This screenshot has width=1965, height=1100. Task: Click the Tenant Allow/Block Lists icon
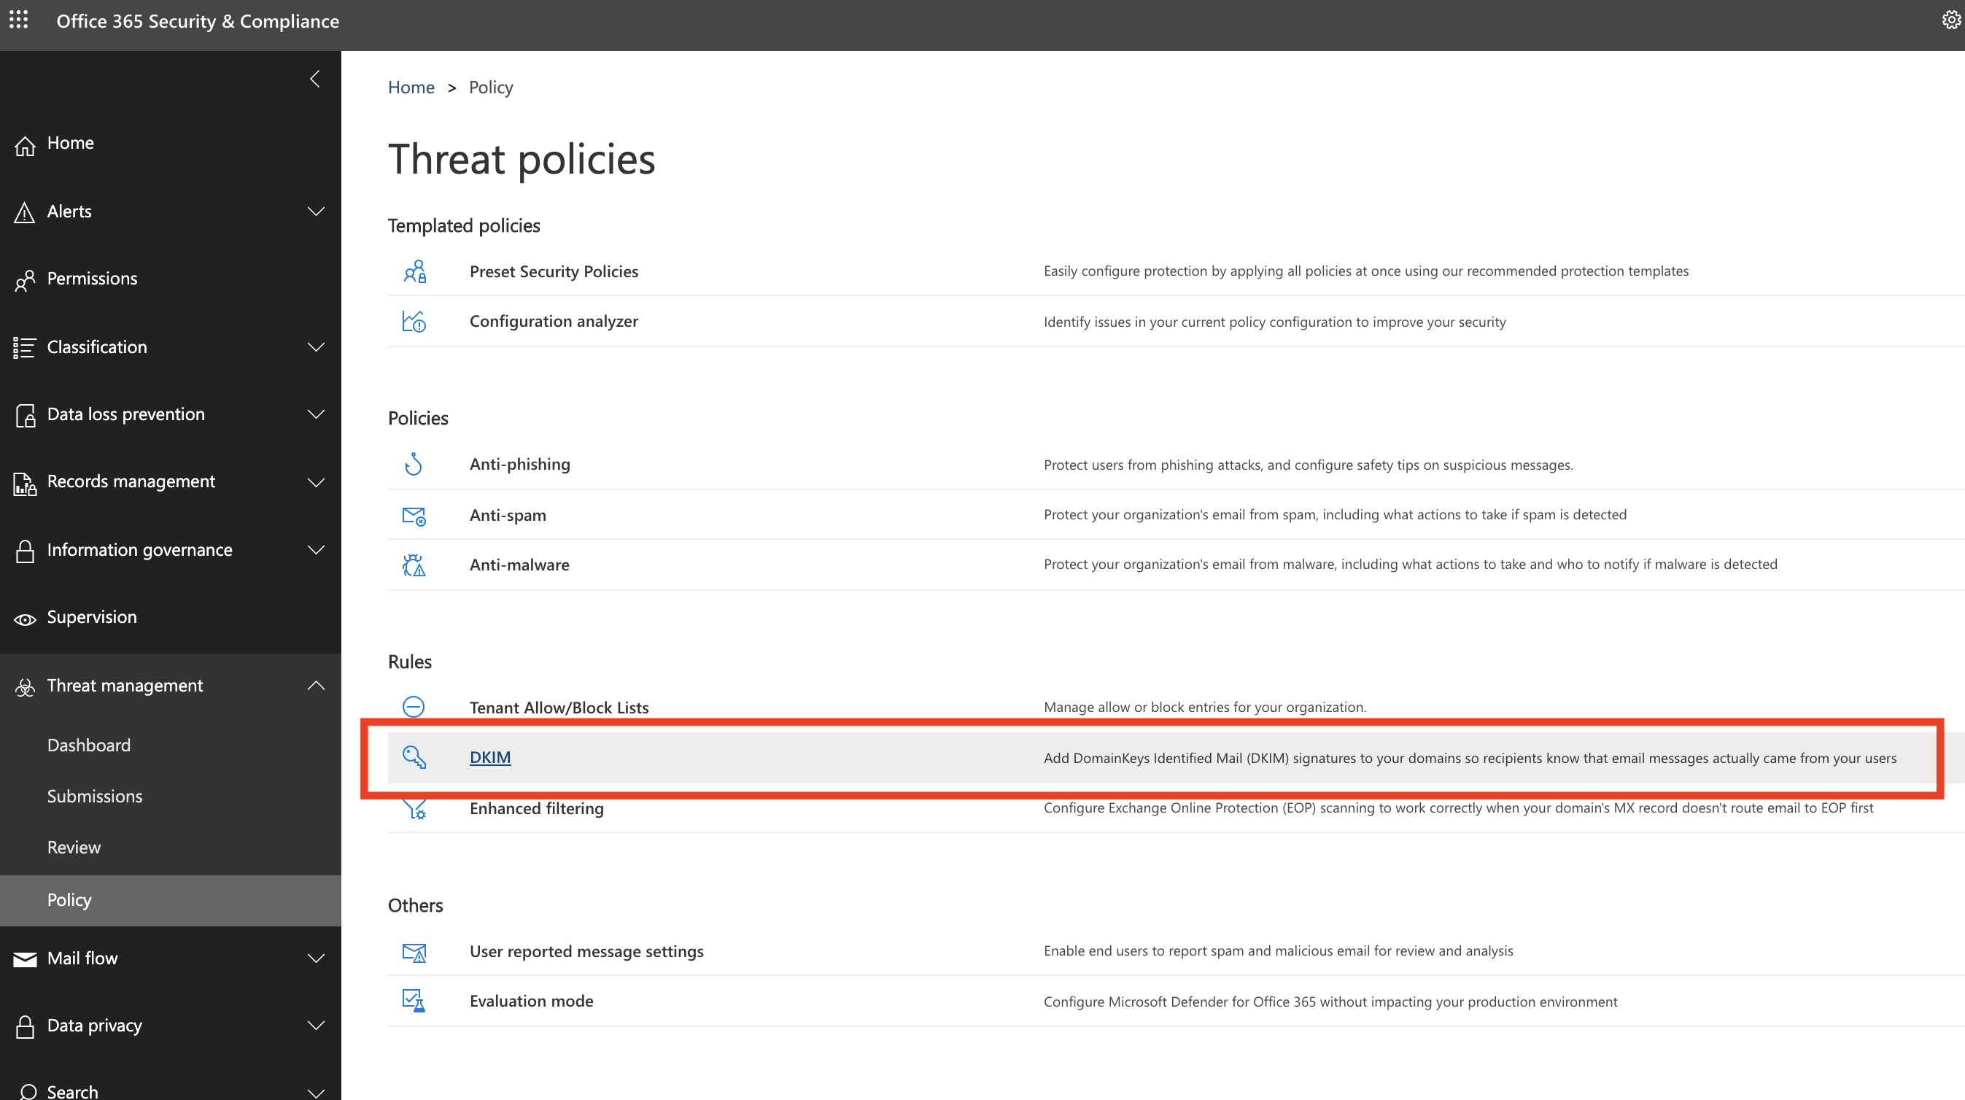[414, 706]
